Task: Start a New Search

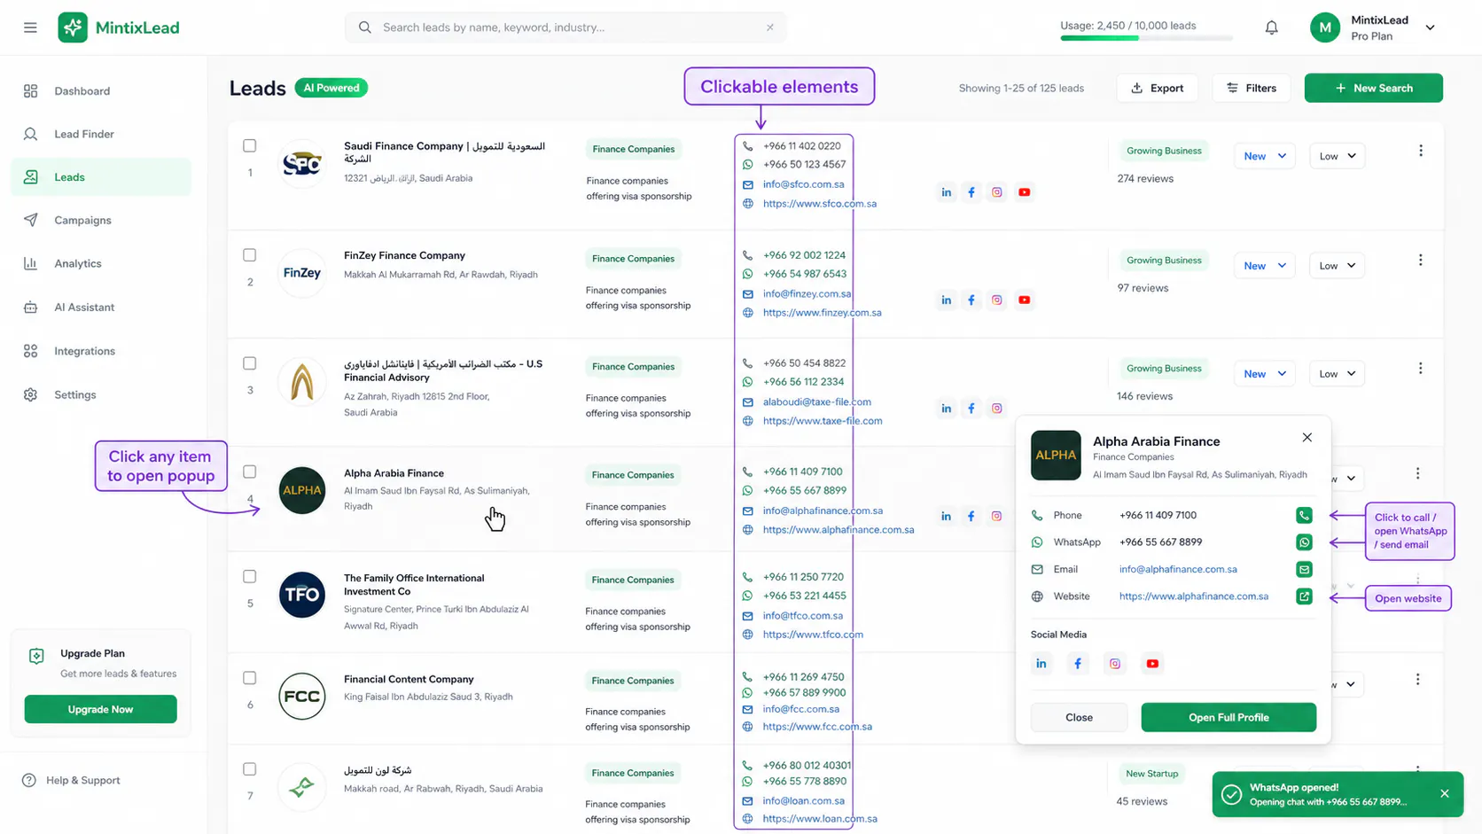Action: pyautogui.click(x=1373, y=88)
